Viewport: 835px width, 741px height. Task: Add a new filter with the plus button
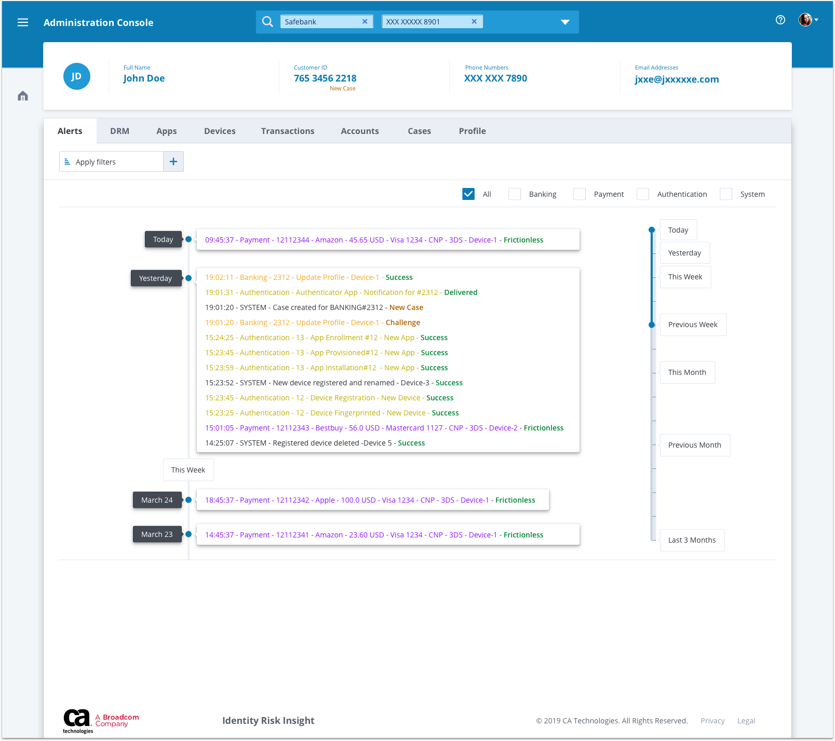173,161
